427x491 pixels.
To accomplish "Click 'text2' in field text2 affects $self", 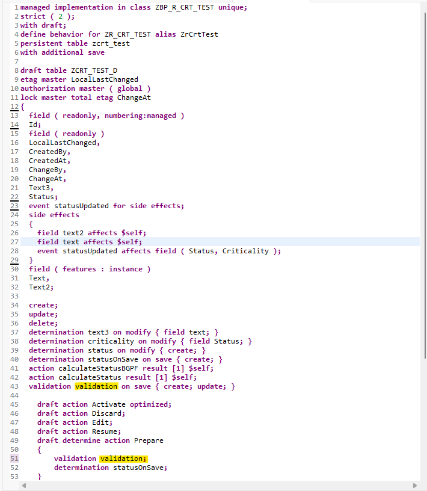I will [x=73, y=233].
